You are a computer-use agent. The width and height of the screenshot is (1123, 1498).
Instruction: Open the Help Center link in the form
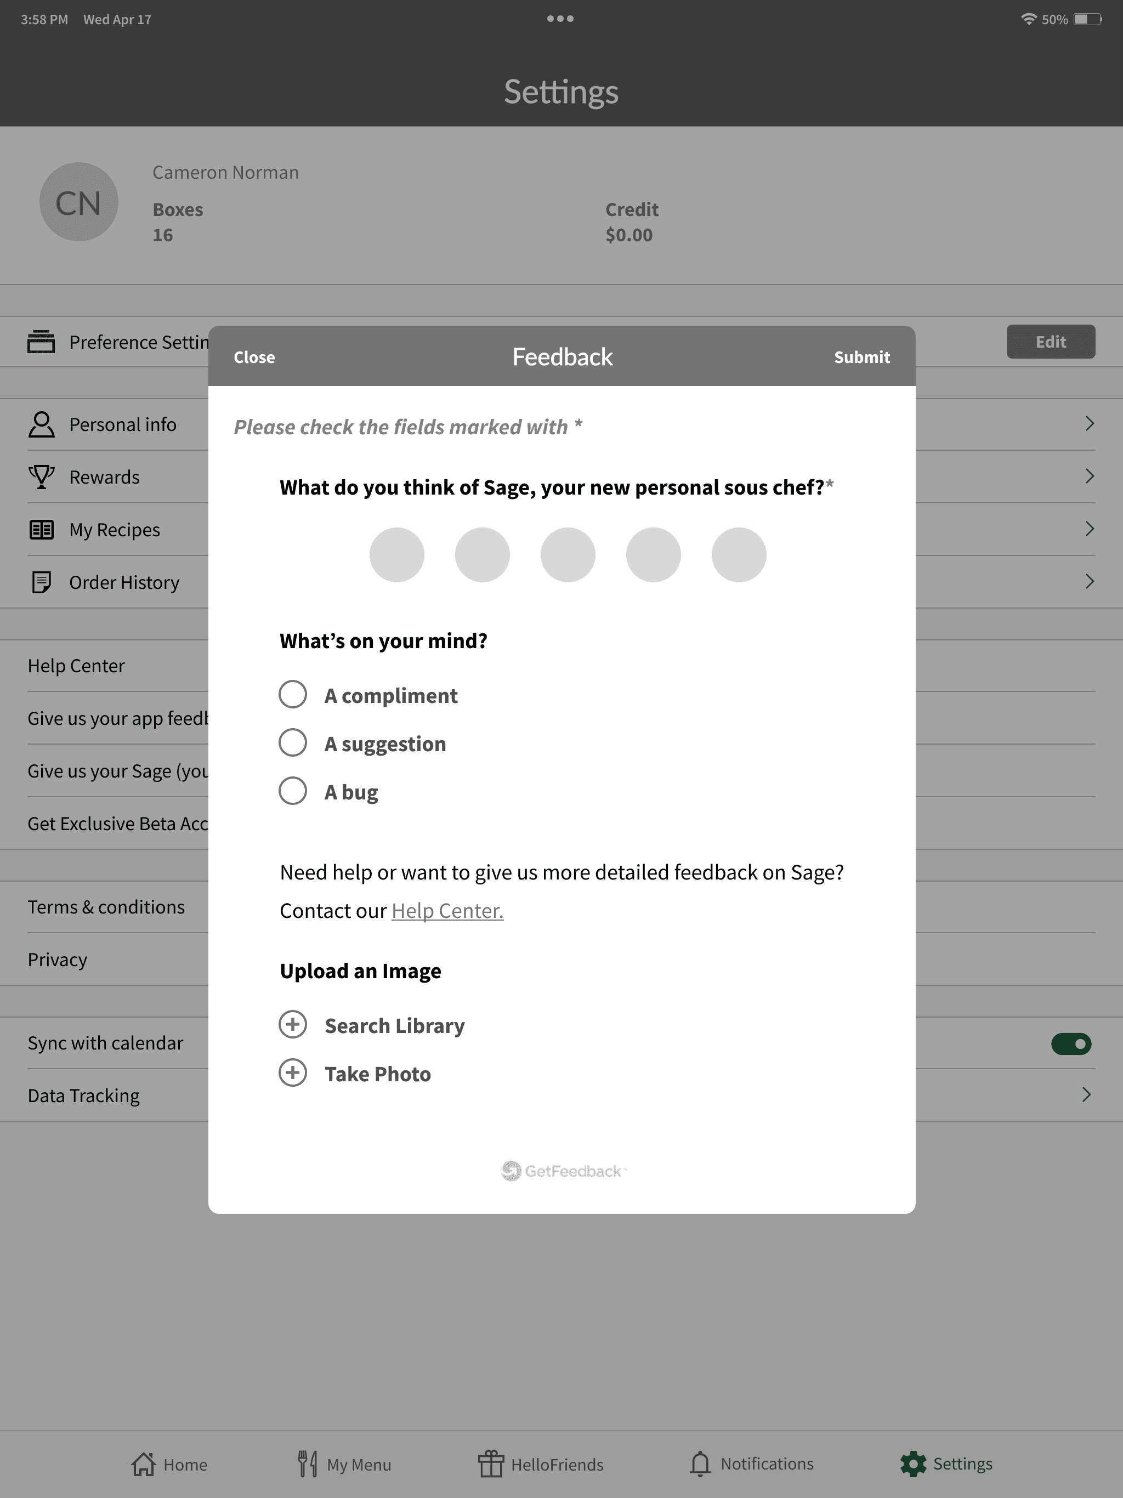(x=447, y=911)
